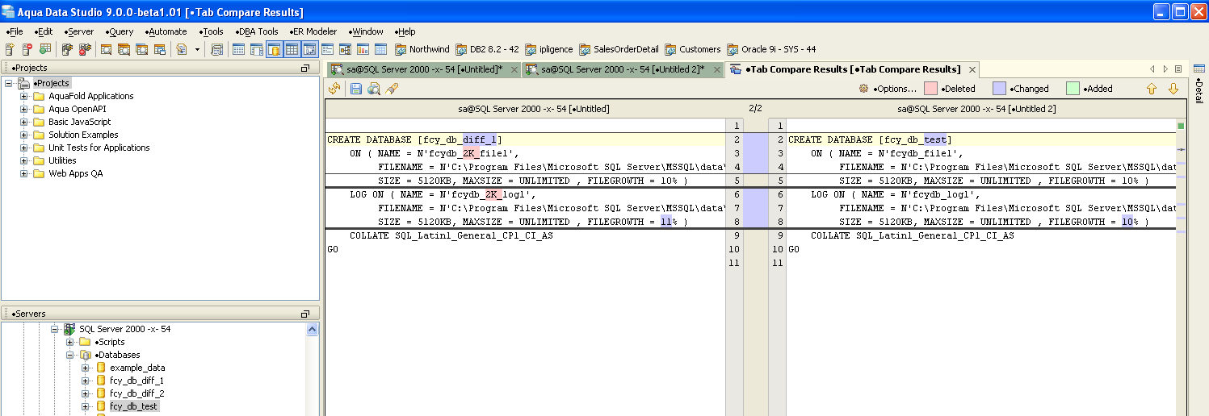This screenshot has width=1209, height=416.
Task: Click the brush icon in compare toolbar
Action: point(392,89)
